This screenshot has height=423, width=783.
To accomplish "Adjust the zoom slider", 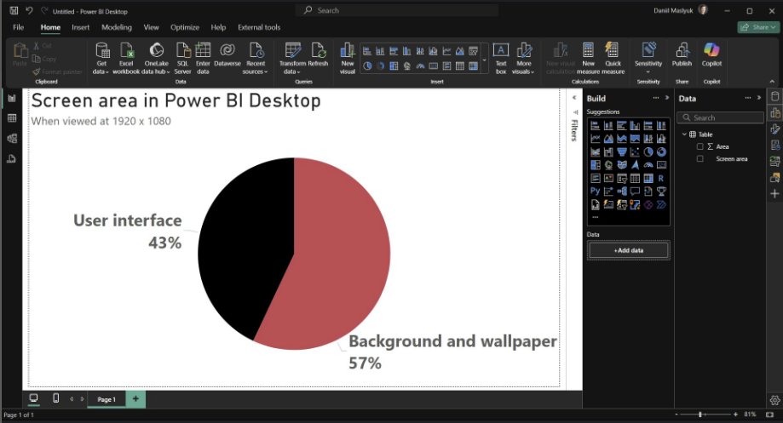I will [700, 414].
